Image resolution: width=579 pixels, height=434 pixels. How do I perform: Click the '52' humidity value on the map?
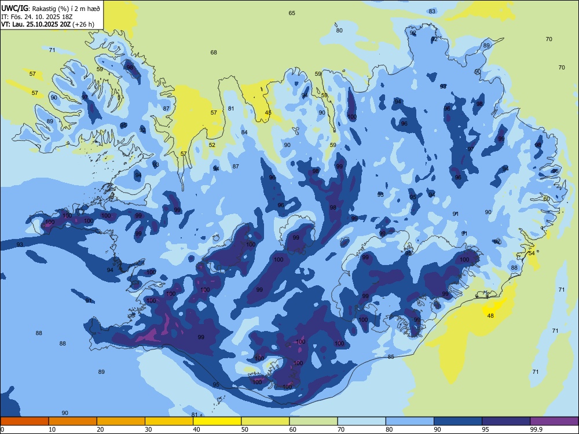tap(212, 145)
